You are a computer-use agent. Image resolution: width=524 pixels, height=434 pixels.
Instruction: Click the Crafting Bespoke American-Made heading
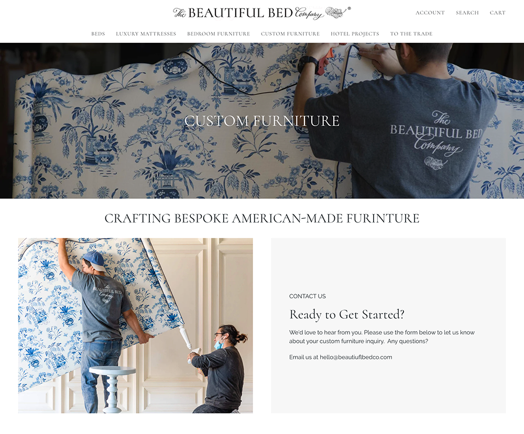[261, 218]
